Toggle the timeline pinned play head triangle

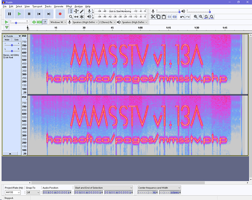click(6, 28)
